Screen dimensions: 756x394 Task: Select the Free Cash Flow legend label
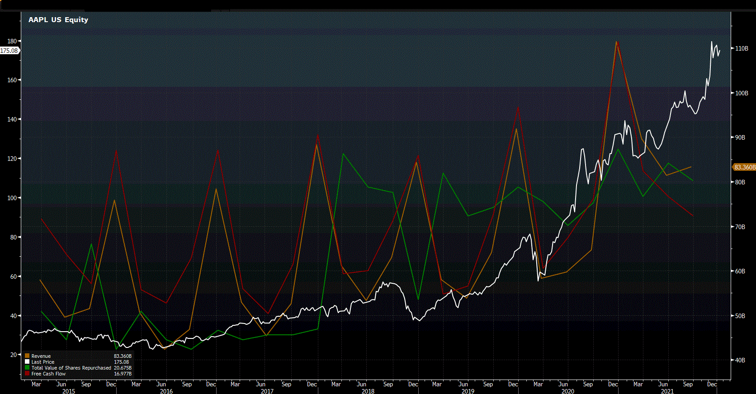pyautogui.click(x=48, y=374)
